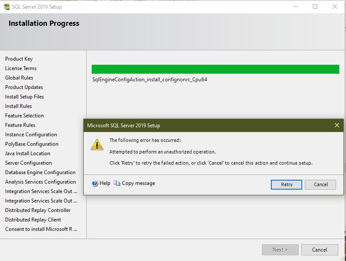
Task: Click the Copy message text link
Action: (138, 183)
